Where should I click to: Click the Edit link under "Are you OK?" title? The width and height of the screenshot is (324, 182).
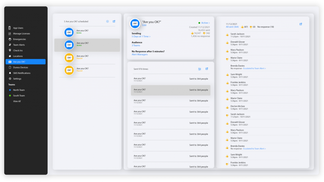point(144,25)
